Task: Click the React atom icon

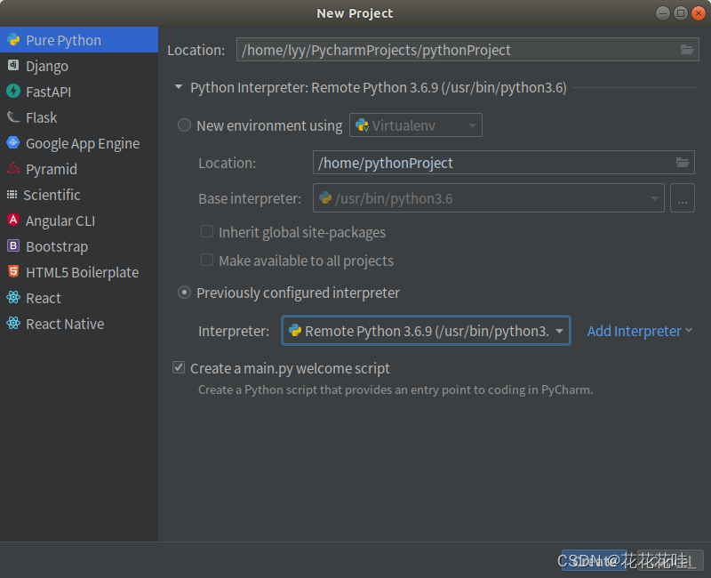Action: [13, 298]
